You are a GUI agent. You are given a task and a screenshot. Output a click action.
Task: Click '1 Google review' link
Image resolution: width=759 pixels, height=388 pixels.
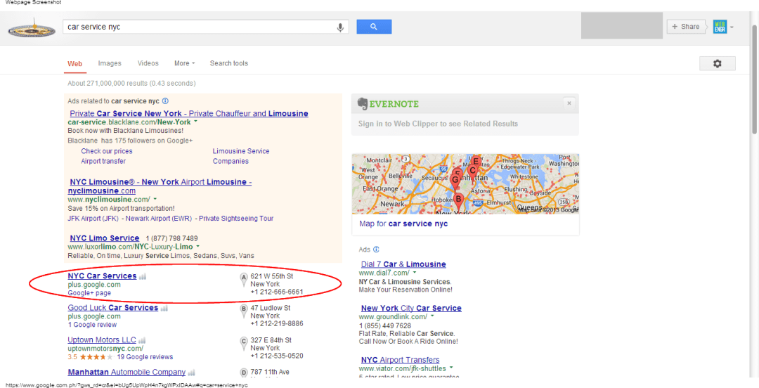pos(92,325)
